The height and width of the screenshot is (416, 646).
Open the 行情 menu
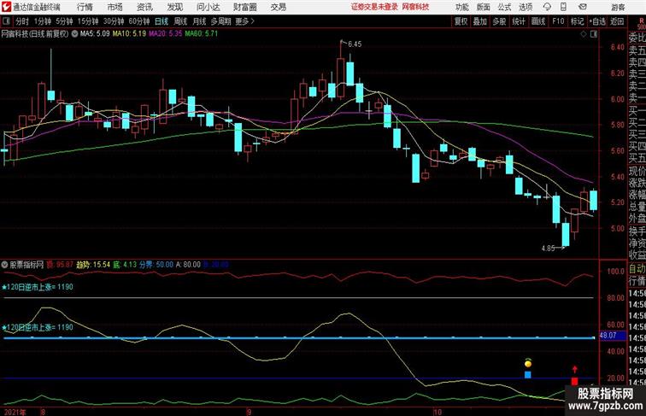[85, 7]
